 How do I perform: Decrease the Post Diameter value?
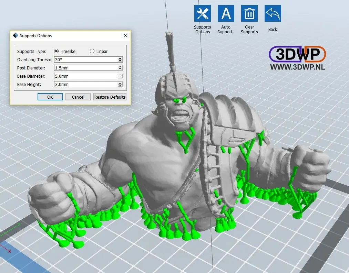[x=120, y=69]
